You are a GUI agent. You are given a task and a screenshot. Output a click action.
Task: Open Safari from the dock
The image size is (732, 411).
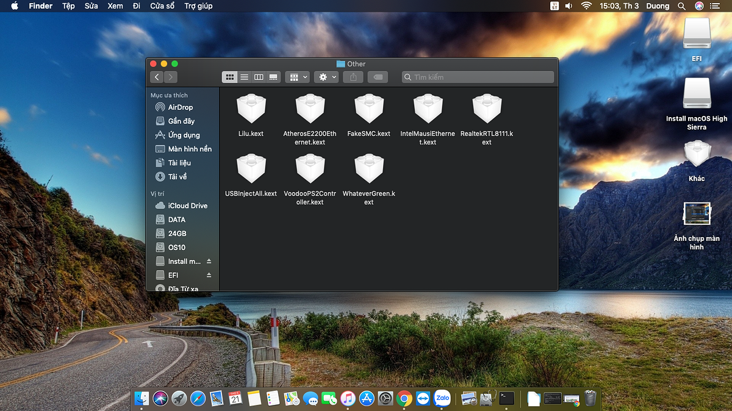point(198,399)
